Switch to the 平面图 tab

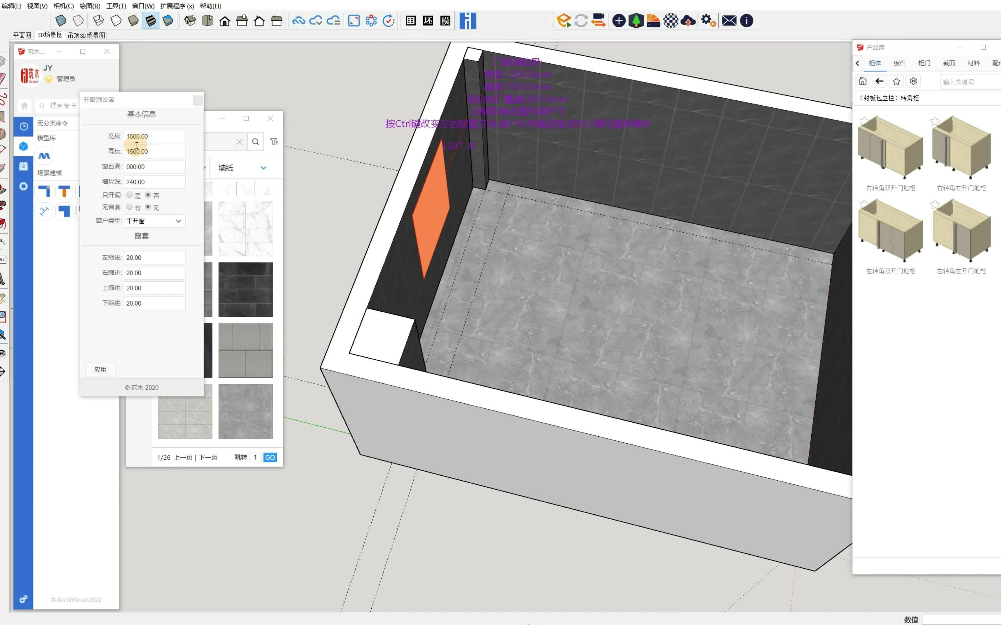click(x=22, y=35)
